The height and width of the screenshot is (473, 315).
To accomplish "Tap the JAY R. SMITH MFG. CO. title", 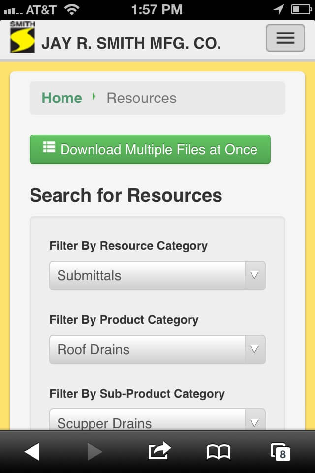I will point(131,43).
